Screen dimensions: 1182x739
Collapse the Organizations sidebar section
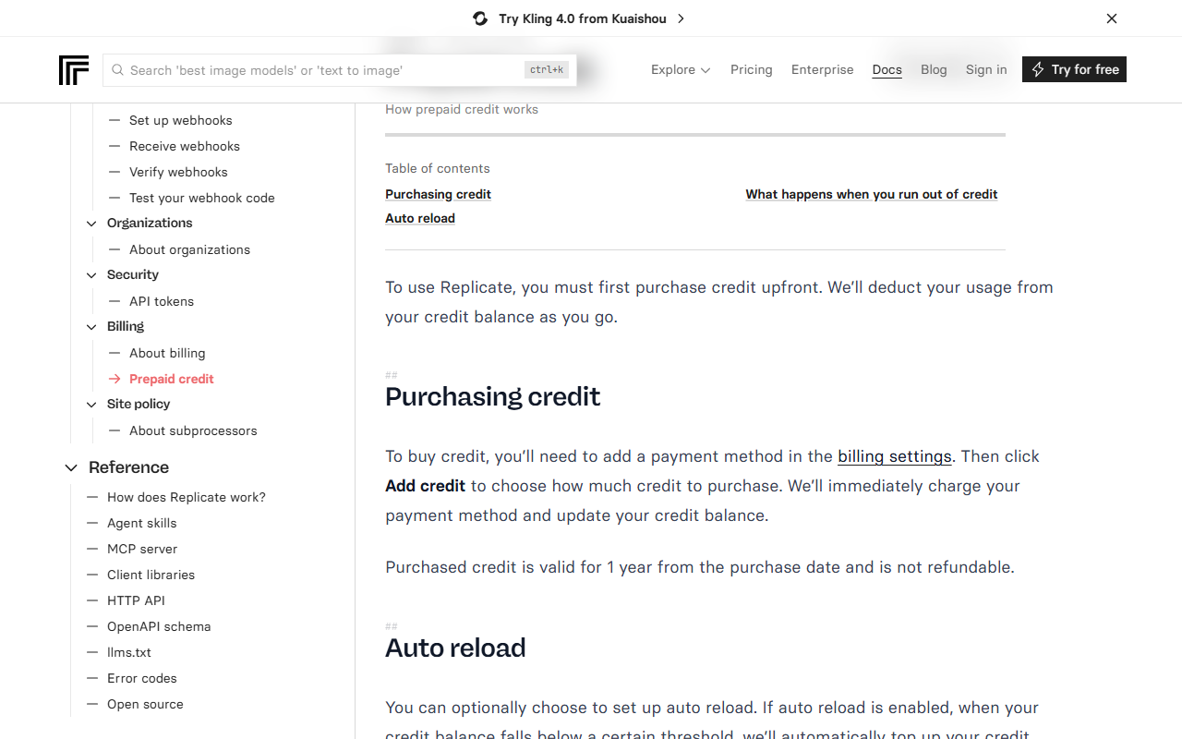tap(91, 224)
